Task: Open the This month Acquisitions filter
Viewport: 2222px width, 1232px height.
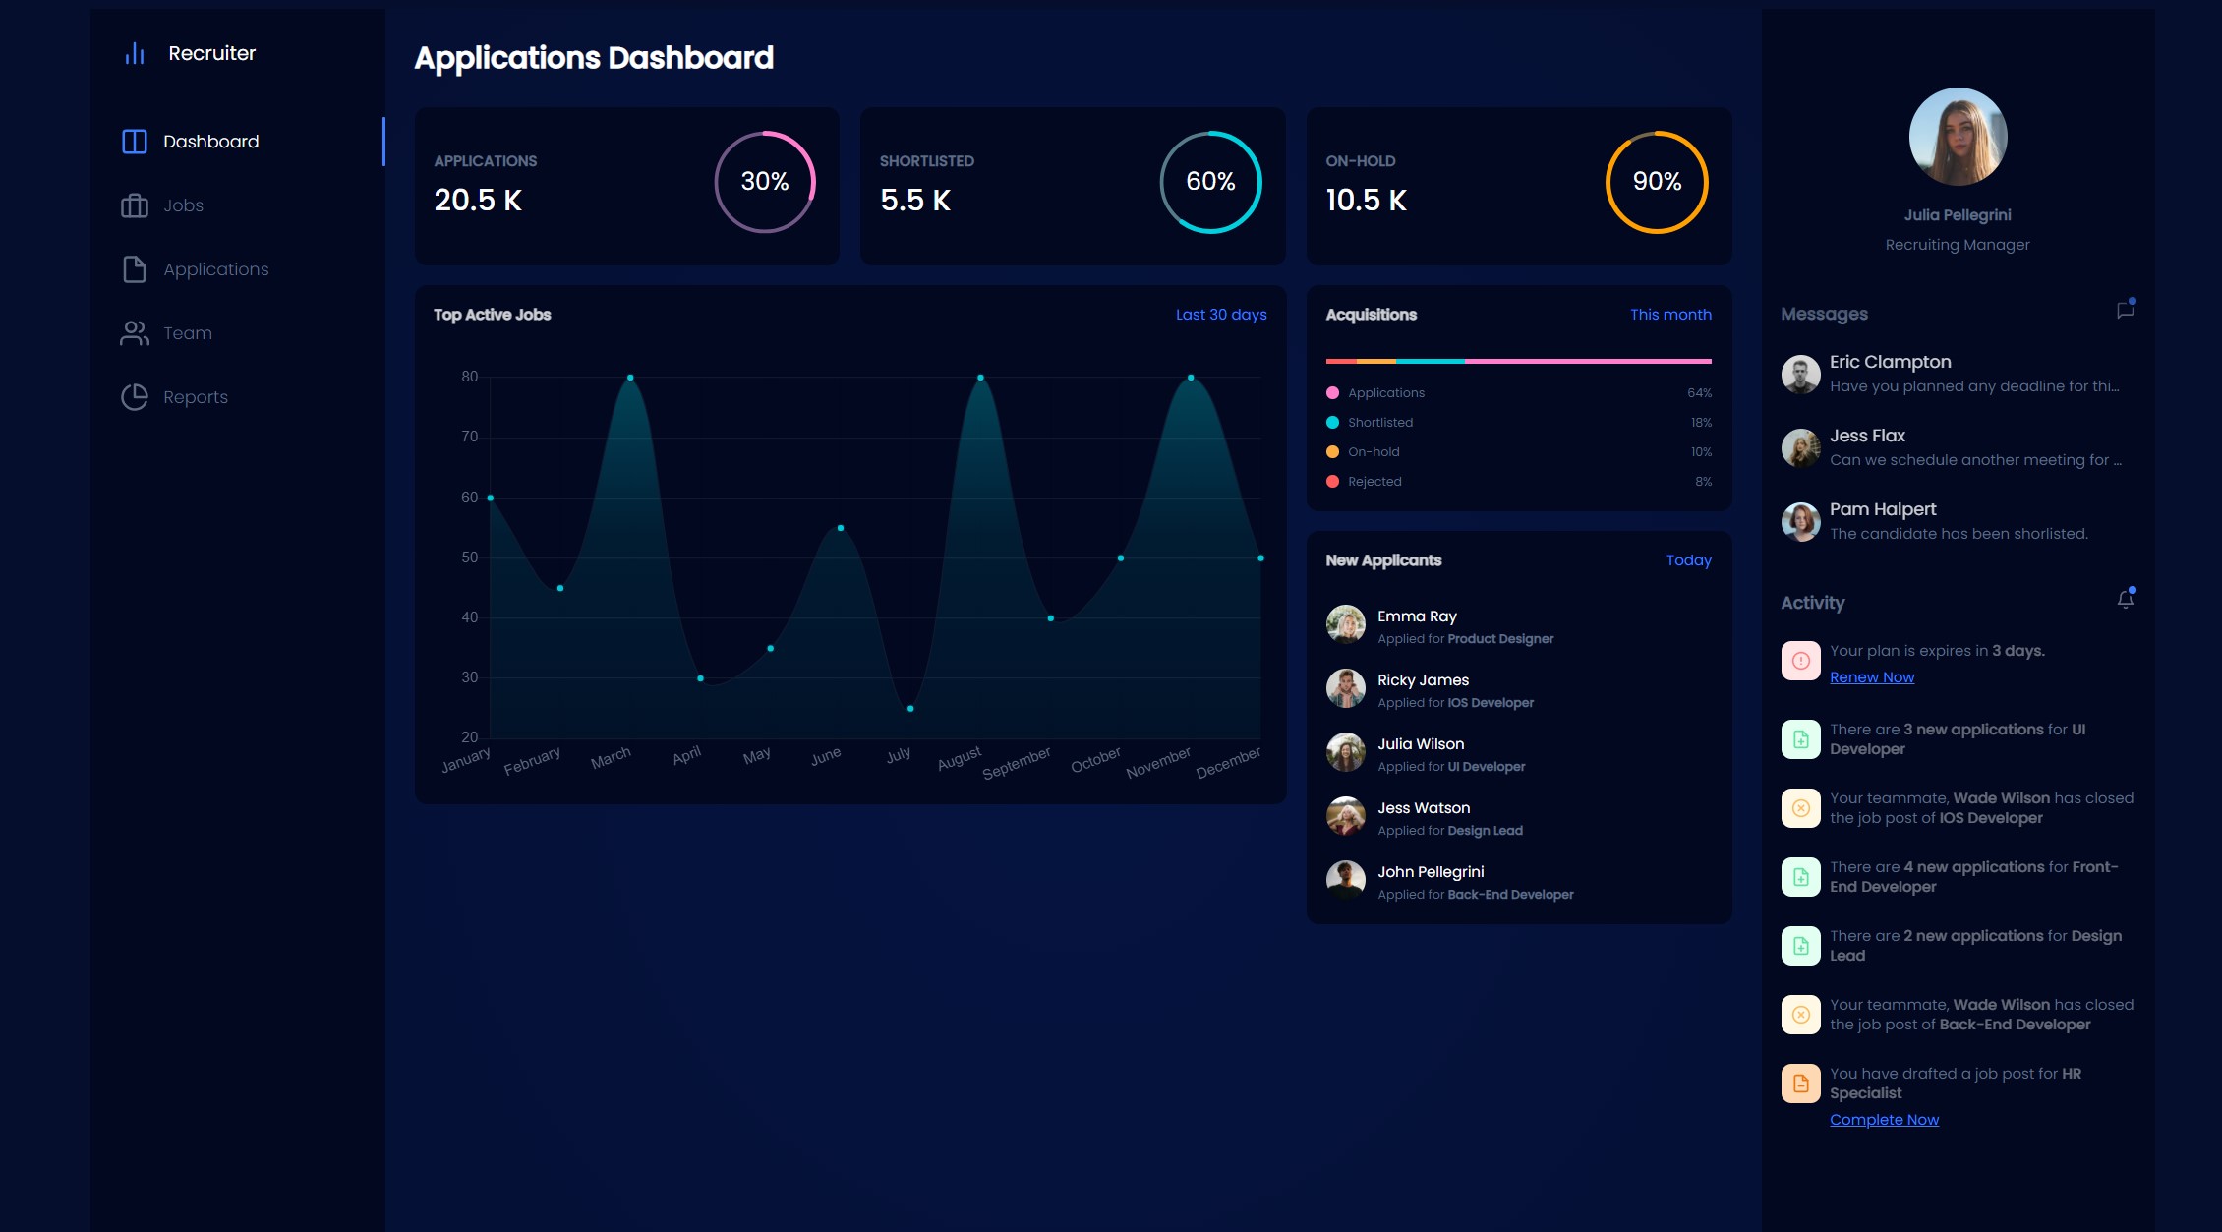Action: pos(1669,315)
